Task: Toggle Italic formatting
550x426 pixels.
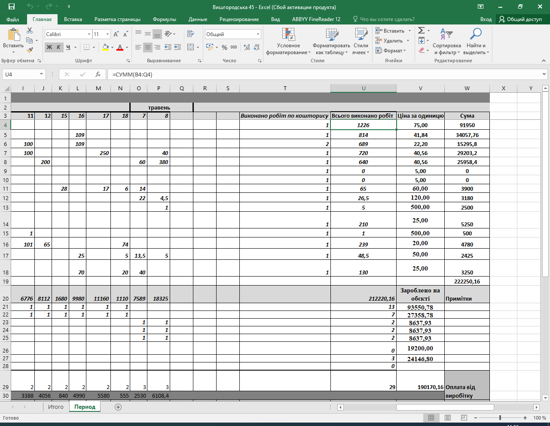Action: (x=58, y=47)
